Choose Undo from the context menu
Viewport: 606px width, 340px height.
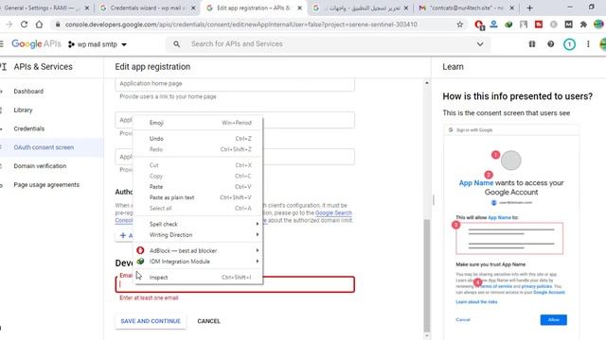[198, 139]
